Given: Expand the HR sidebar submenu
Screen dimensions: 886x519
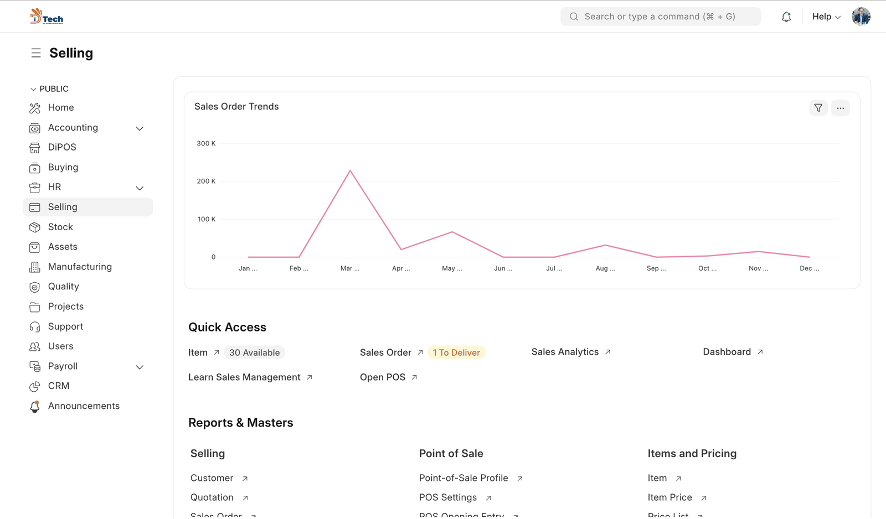Looking at the screenshot, I should click(140, 188).
